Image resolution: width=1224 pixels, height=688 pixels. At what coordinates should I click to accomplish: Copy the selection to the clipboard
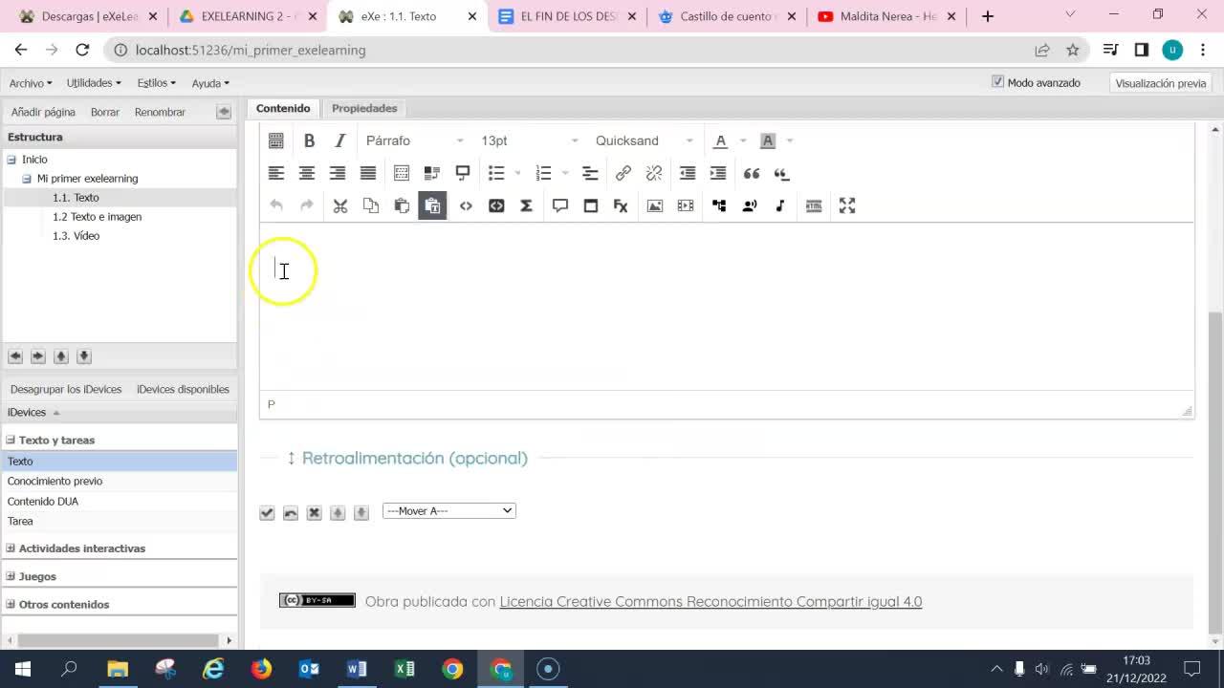tap(371, 205)
